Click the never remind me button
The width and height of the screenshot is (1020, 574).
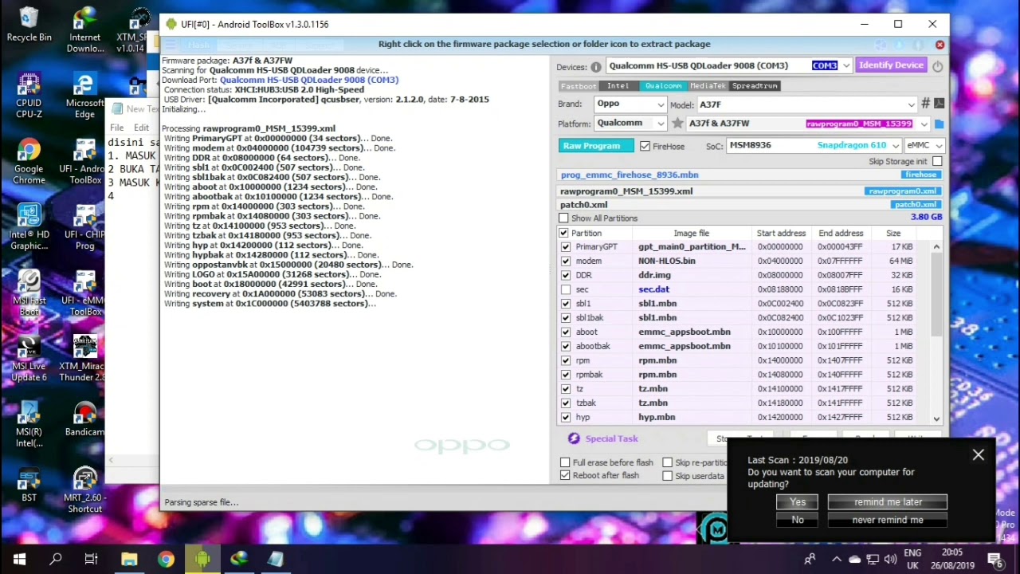(888, 520)
